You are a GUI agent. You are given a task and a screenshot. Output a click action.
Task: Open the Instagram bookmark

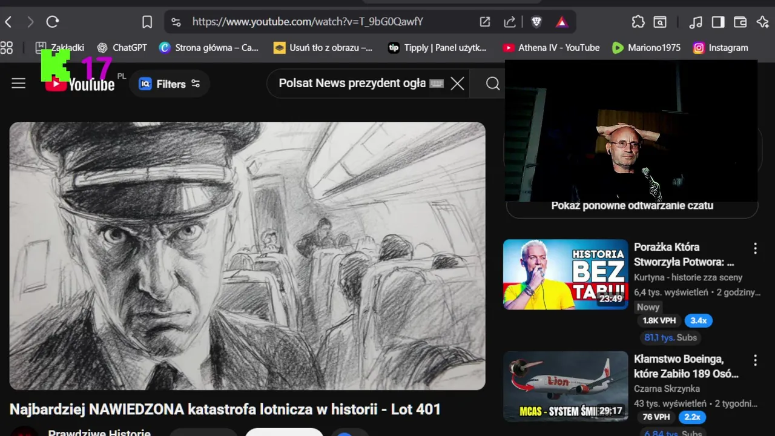pos(721,48)
